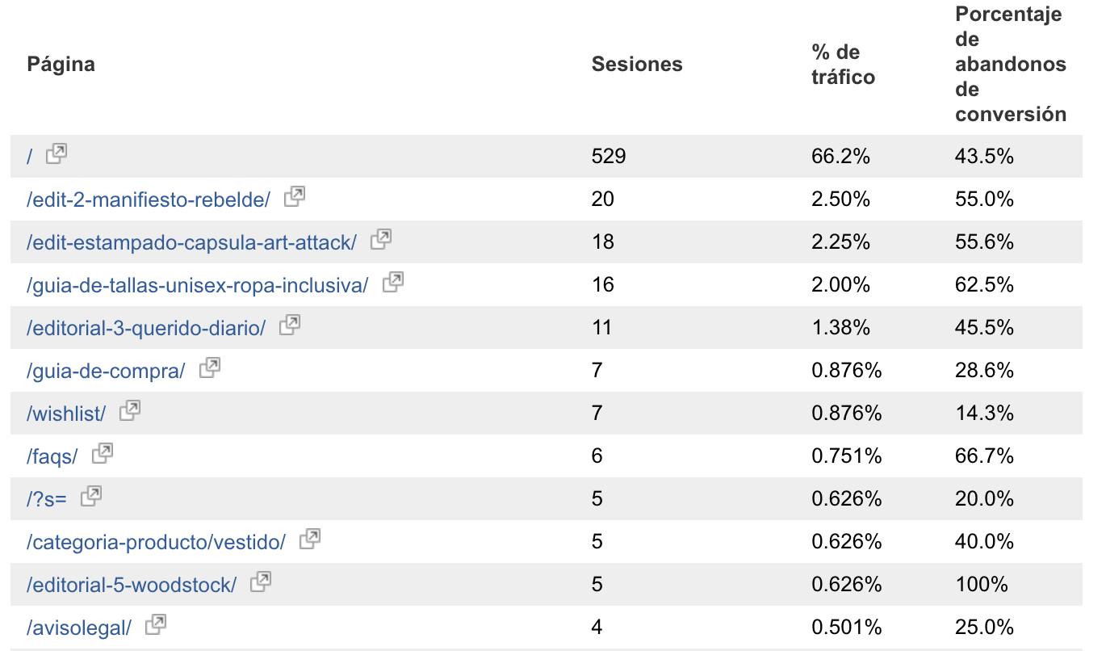
Task: Click external icon beside /edit-estampado-capsula-art-attack/
Action: point(381,239)
